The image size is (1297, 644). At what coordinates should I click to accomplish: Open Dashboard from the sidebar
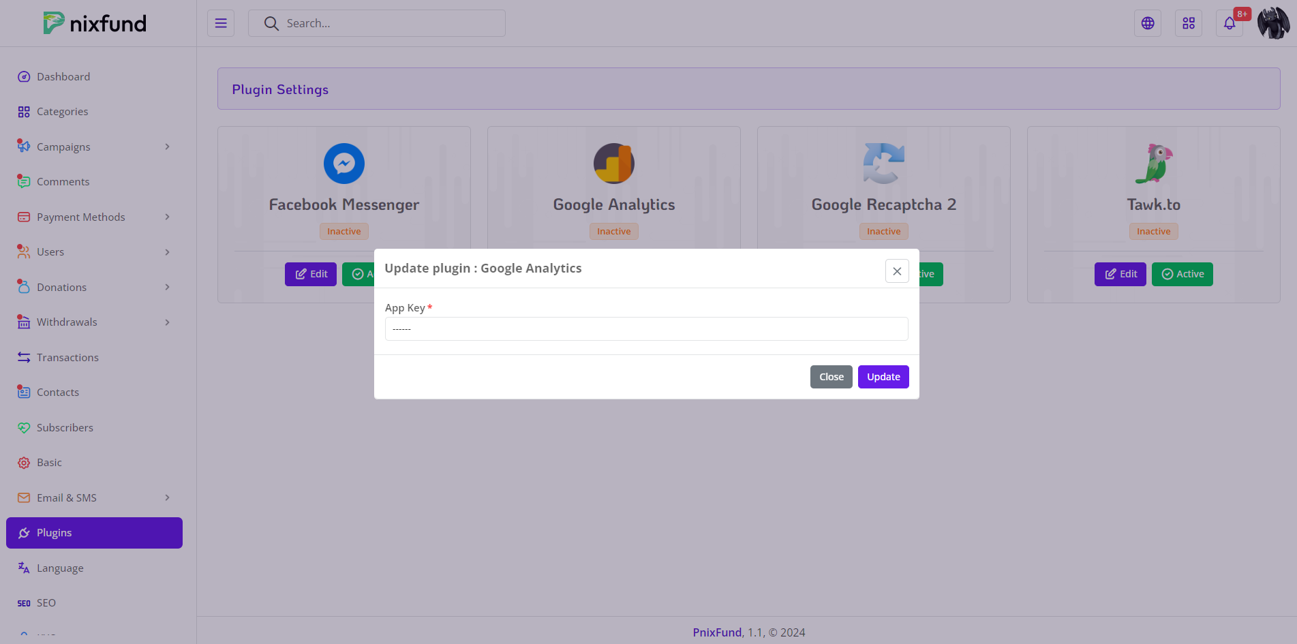[63, 76]
